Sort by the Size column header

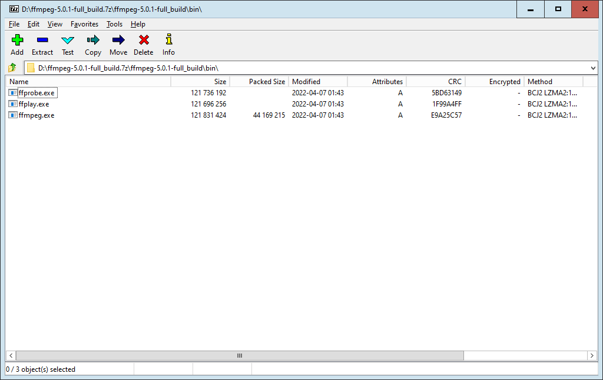click(x=200, y=81)
